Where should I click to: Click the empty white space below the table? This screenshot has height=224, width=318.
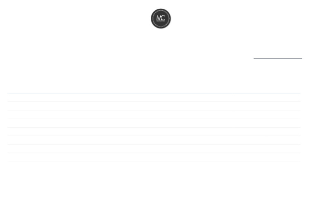[154, 193]
